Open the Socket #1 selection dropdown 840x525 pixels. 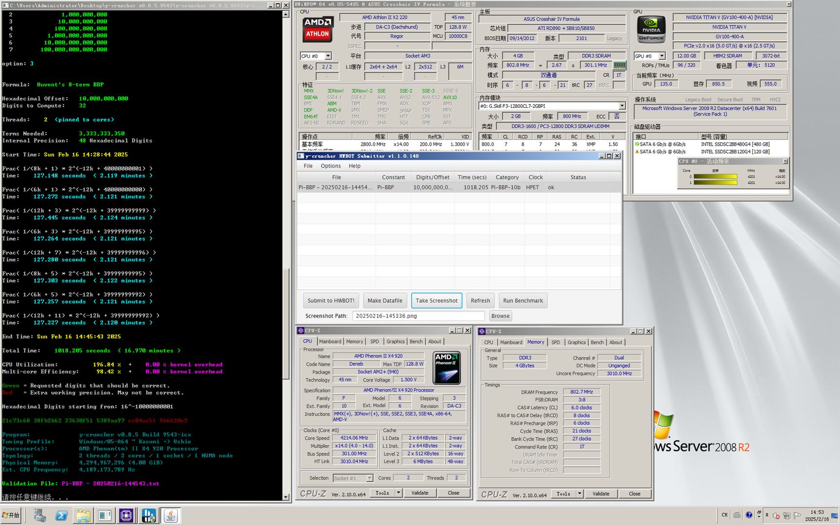[x=369, y=478]
